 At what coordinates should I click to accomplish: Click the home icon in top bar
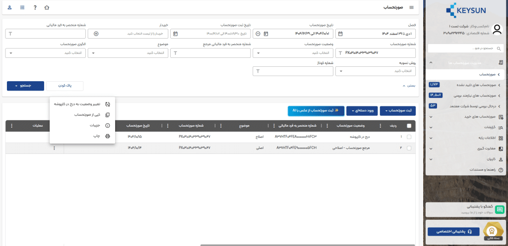click(x=47, y=8)
